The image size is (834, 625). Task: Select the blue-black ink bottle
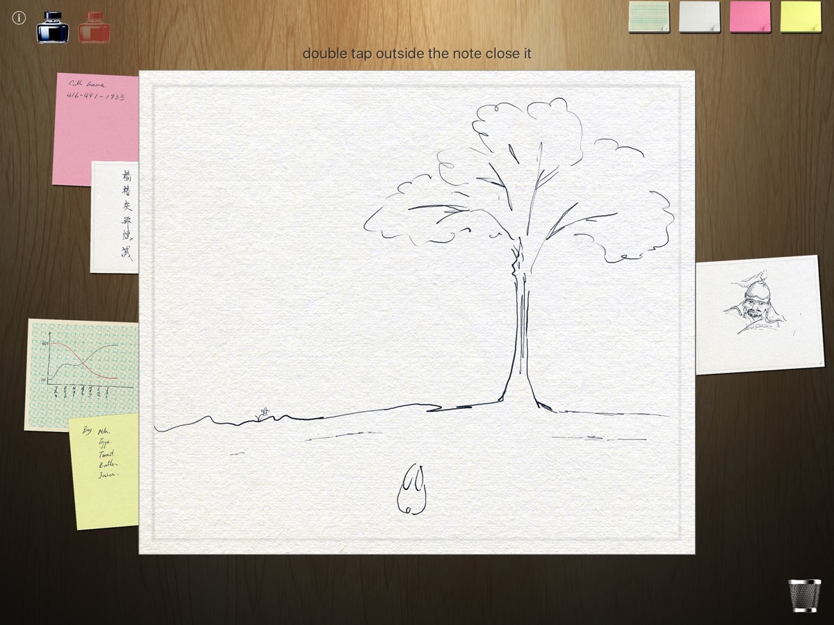coord(53,28)
